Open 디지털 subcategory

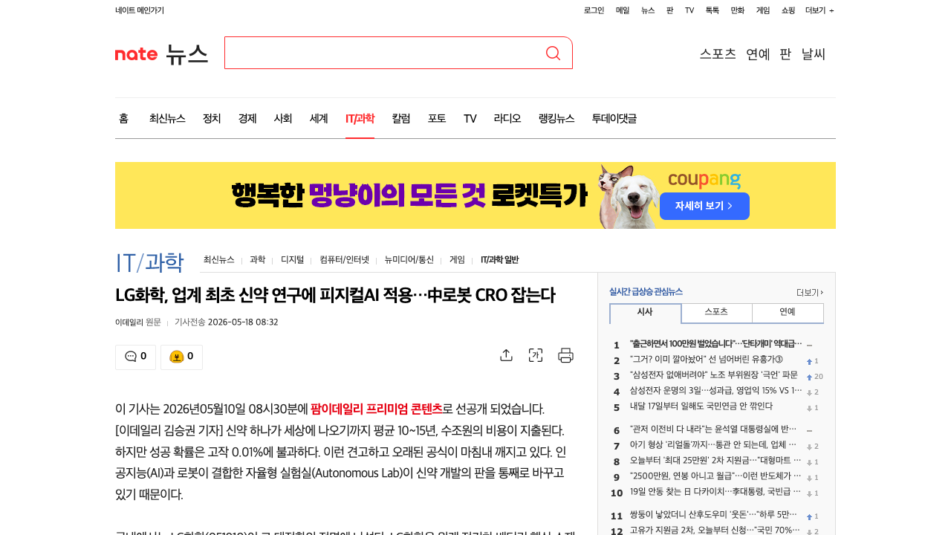click(292, 260)
